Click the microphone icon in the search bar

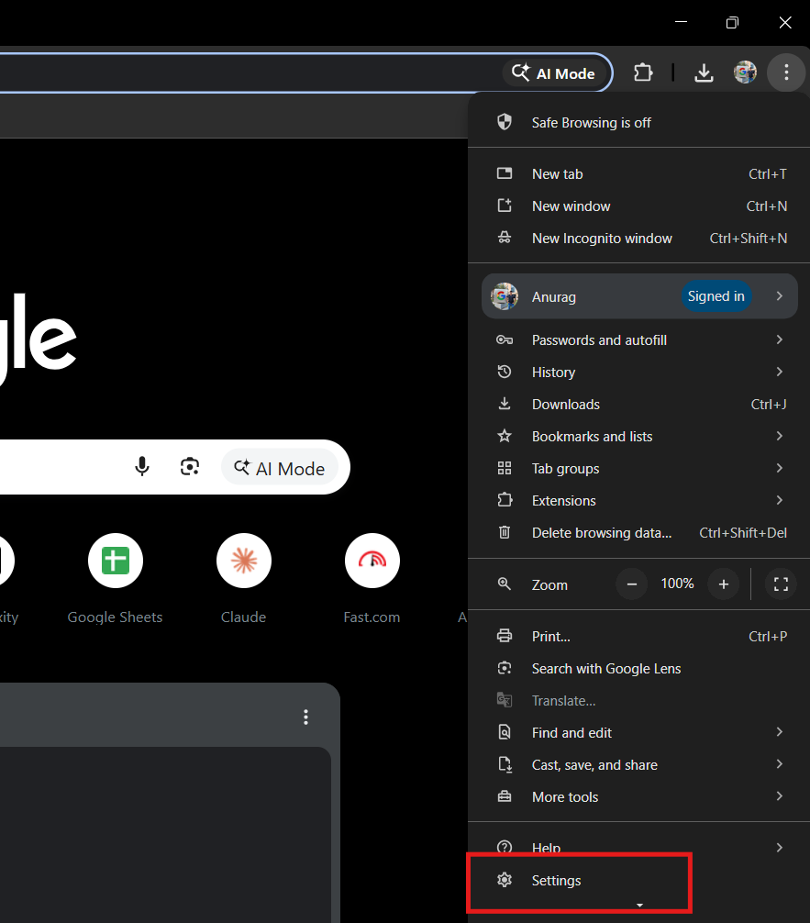tap(142, 467)
